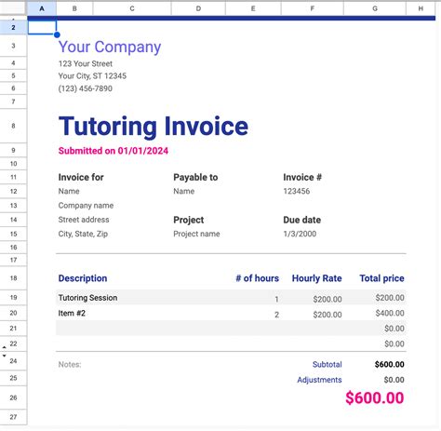
Task: Select 'Name' under Invoice for
Action: click(69, 191)
